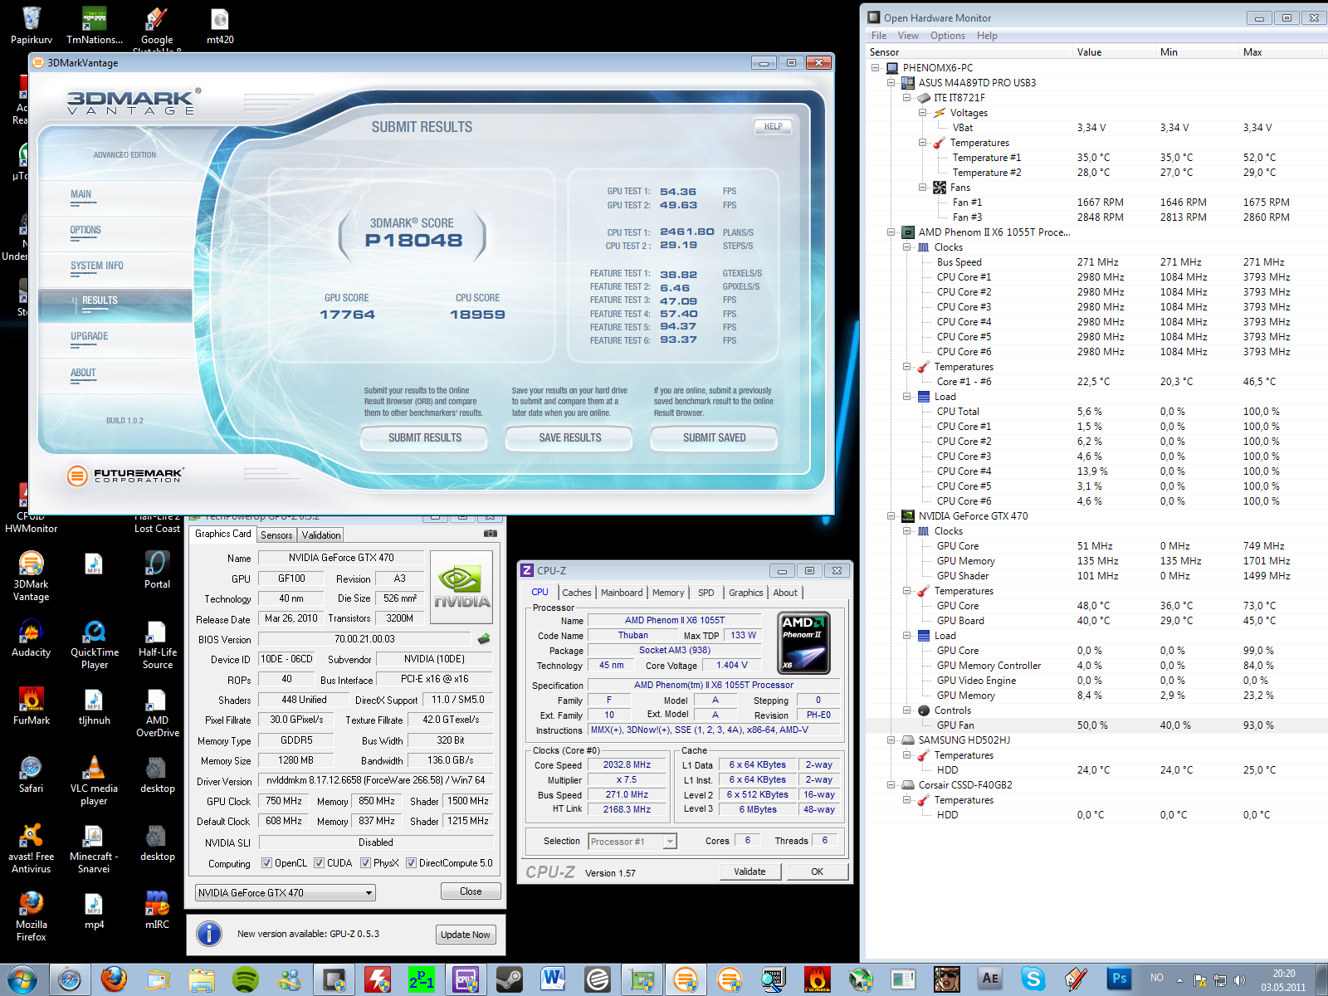Click the GPU-Z screenshot camera icon
The image size is (1328, 996).
(491, 534)
